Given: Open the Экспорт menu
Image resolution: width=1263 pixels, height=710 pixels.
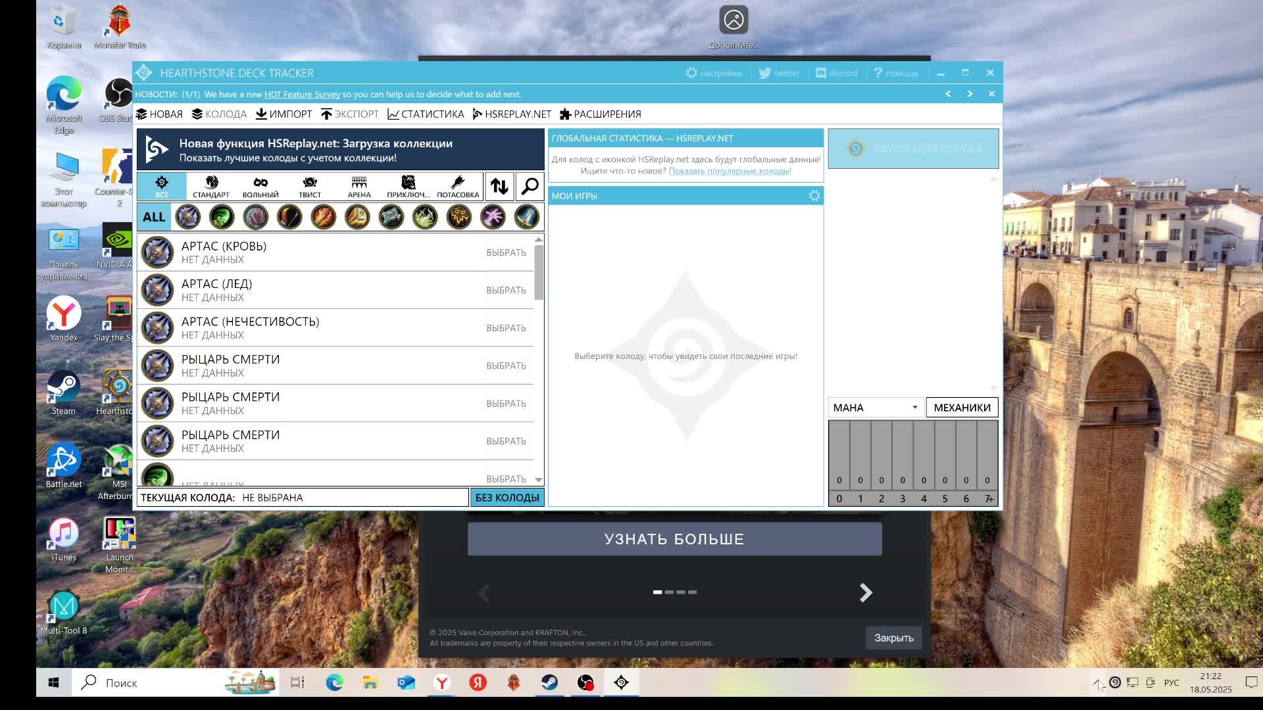Looking at the screenshot, I should [350, 114].
